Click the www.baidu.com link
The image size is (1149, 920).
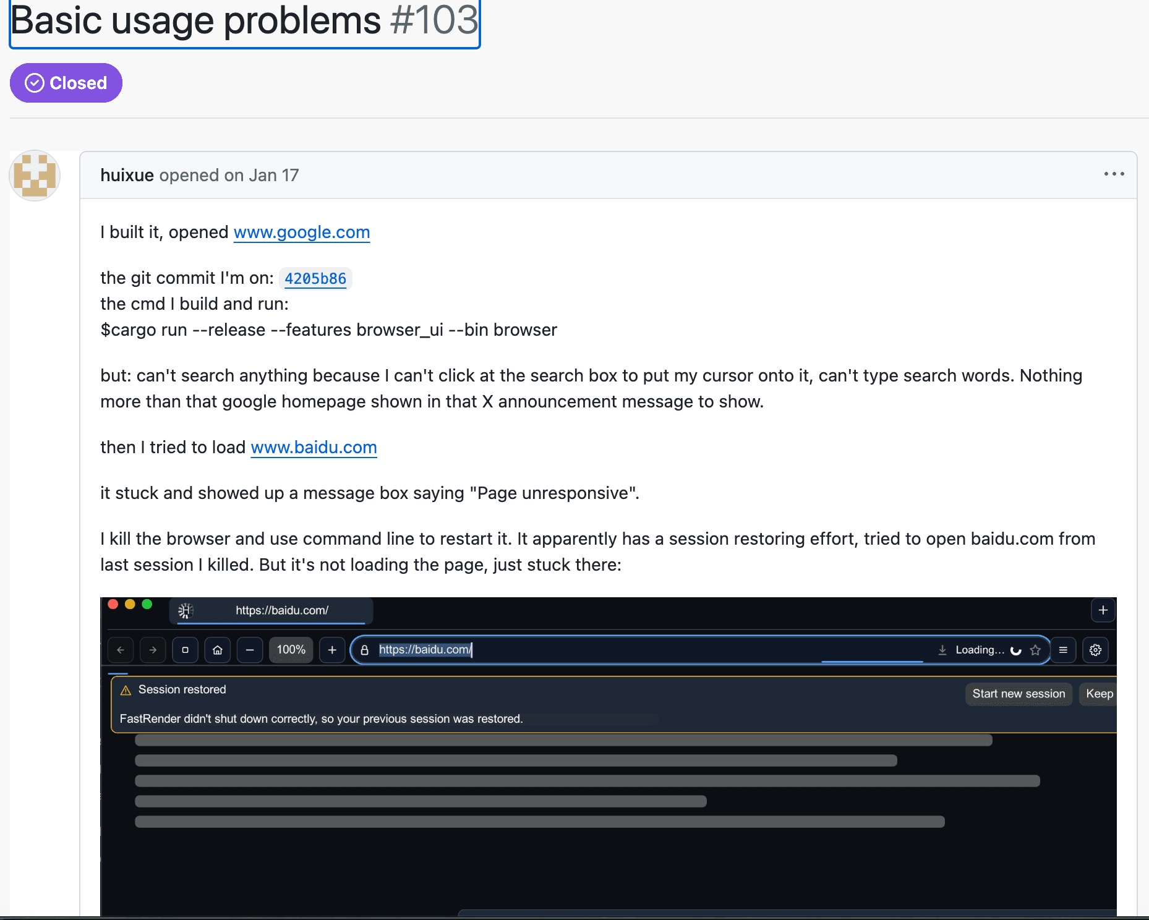pos(314,448)
